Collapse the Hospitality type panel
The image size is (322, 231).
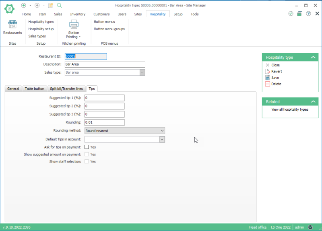(x=313, y=57)
